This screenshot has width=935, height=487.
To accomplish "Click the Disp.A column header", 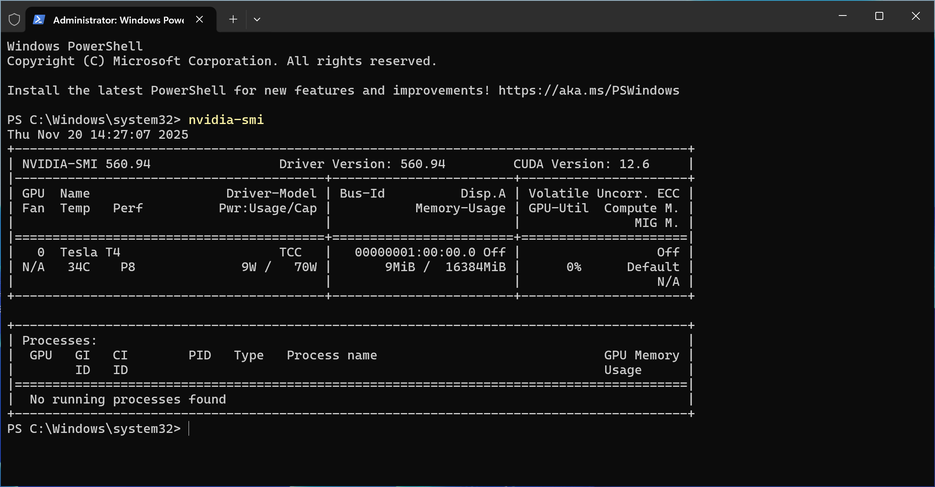I will 483,194.
